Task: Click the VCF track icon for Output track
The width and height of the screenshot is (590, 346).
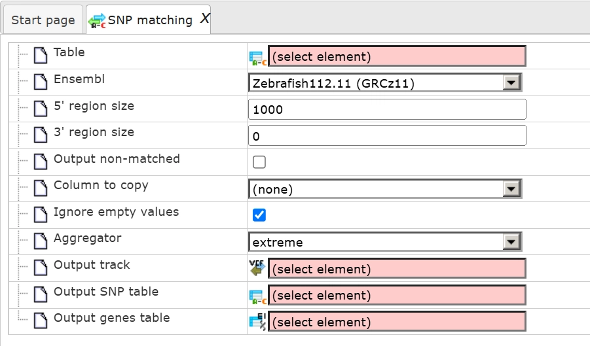Action: [258, 268]
